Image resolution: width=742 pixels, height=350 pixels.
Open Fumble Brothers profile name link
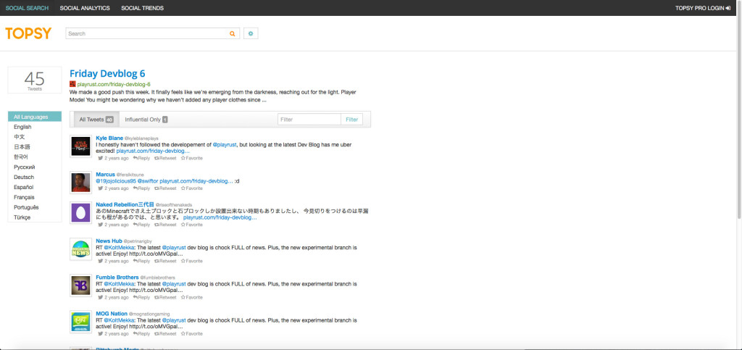117,277
